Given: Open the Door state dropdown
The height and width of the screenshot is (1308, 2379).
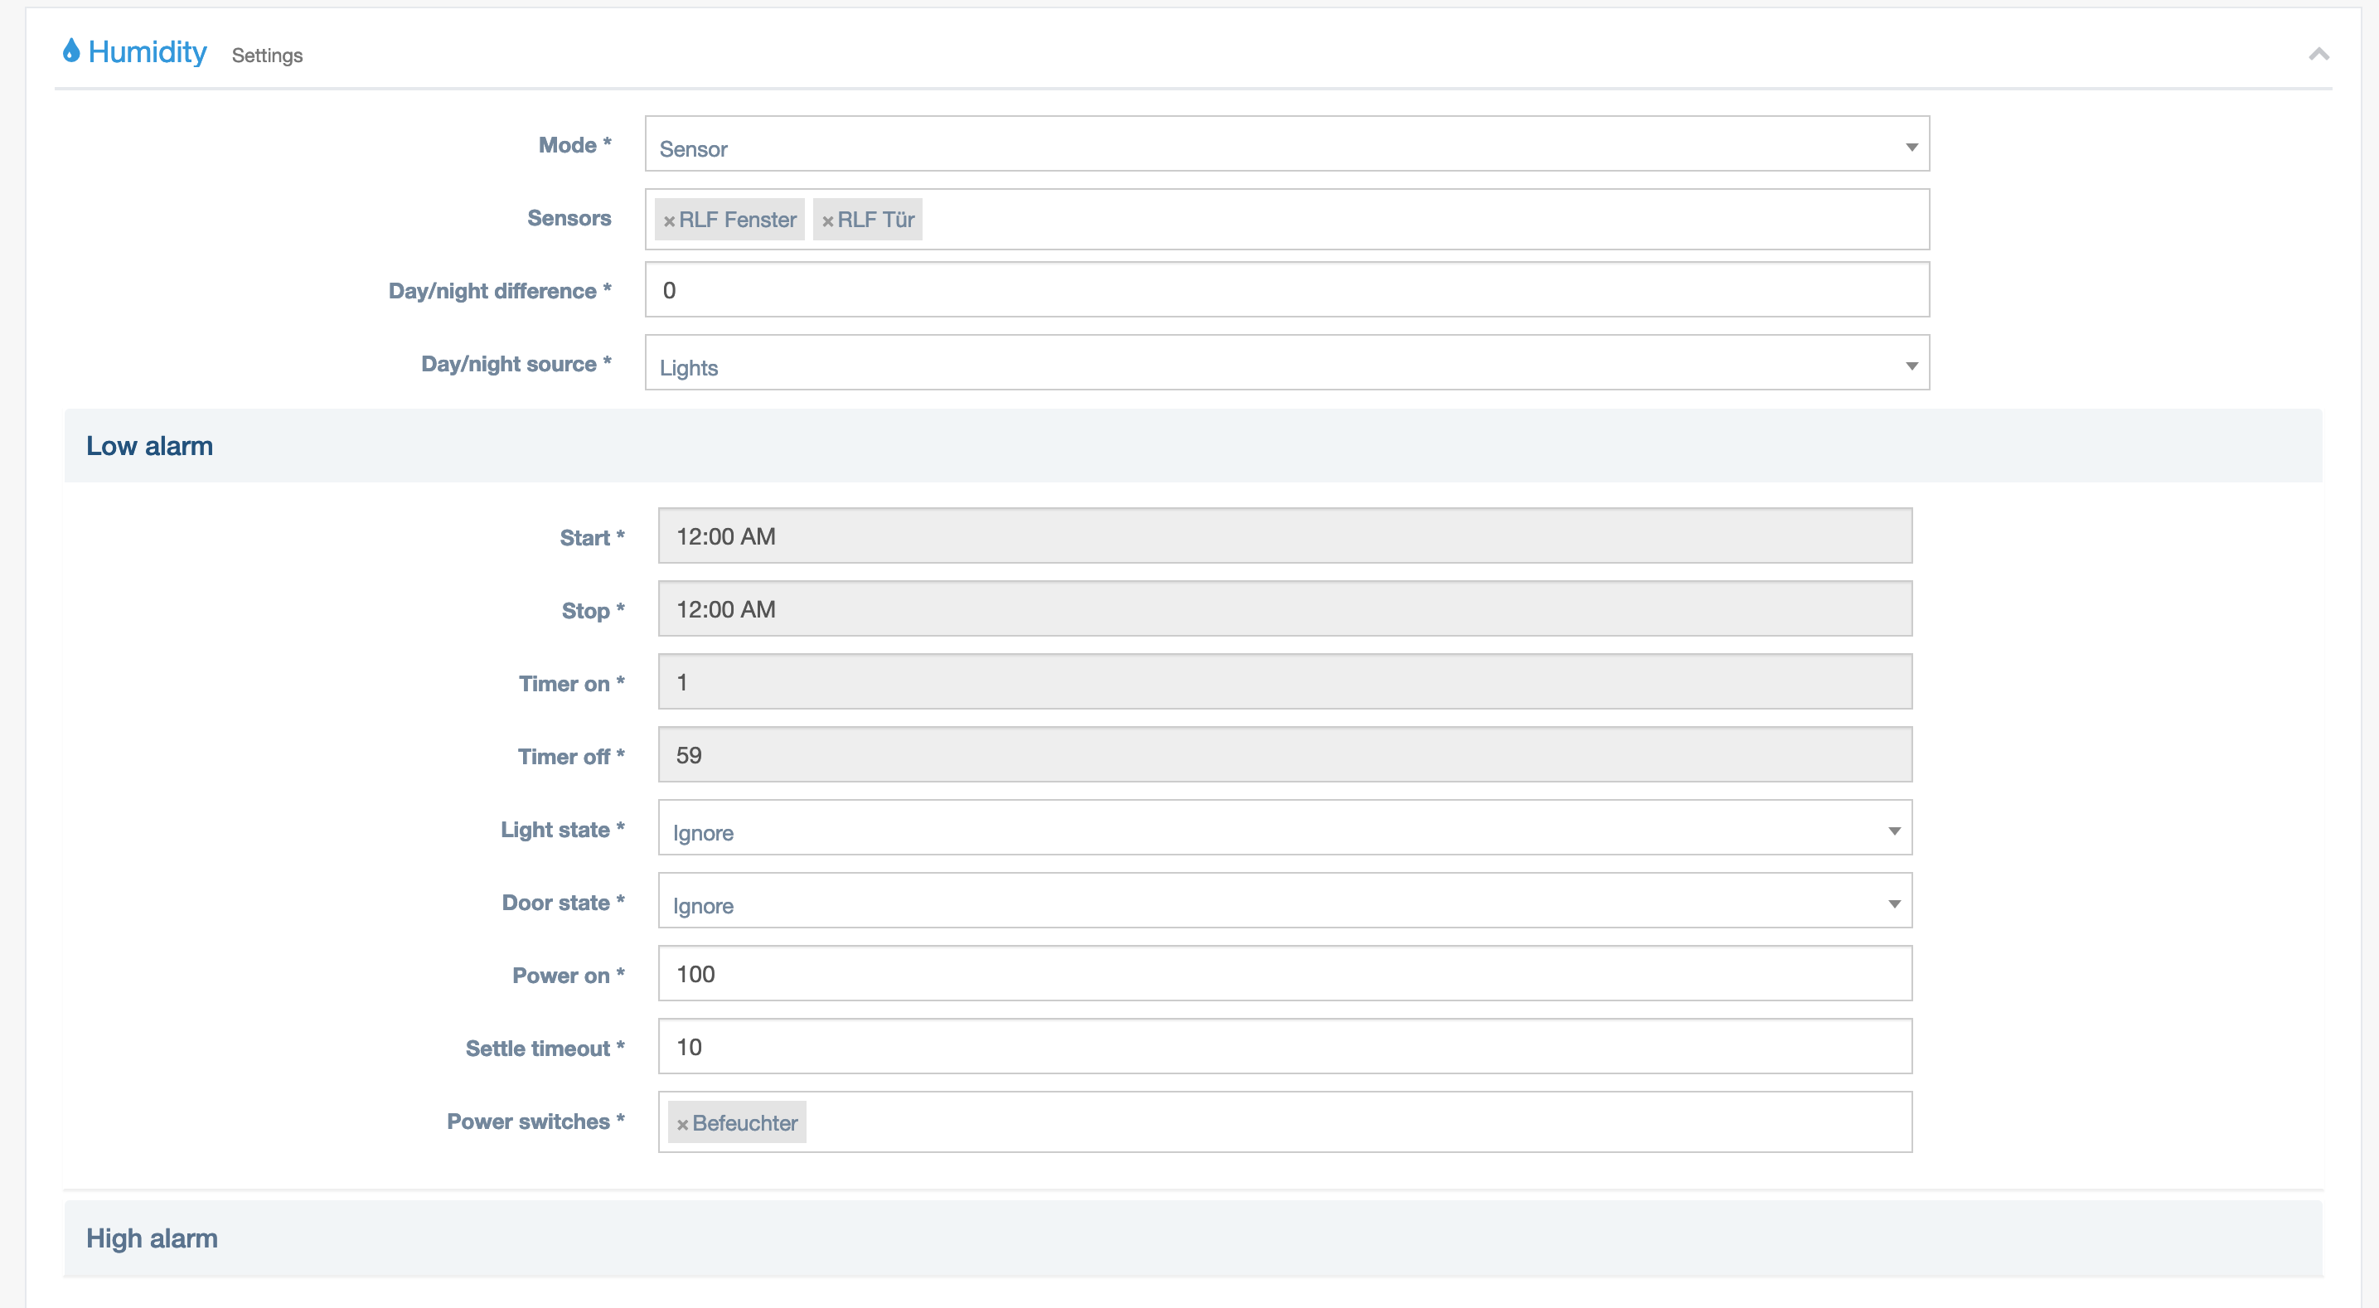Looking at the screenshot, I should (x=1285, y=902).
